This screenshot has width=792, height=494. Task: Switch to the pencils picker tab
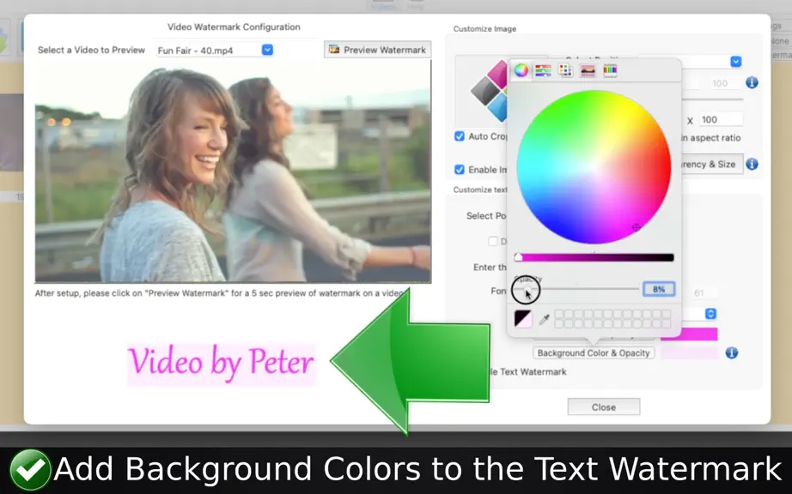(x=610, y=70)
